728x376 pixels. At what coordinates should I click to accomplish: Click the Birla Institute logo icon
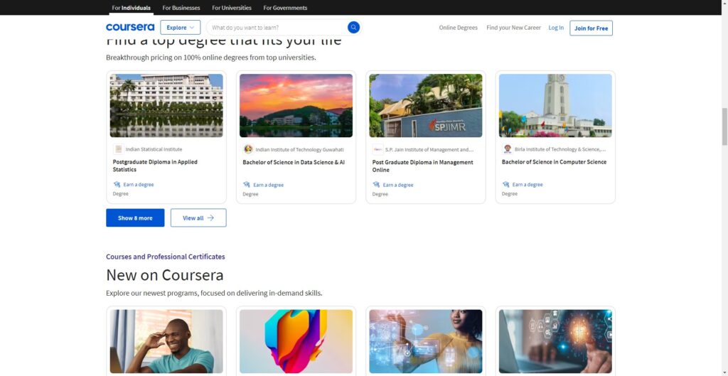coord(507,149)
